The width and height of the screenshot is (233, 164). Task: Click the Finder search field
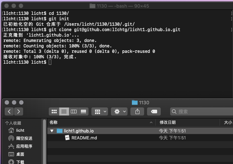pyautogui.click(x=202, y=112)
